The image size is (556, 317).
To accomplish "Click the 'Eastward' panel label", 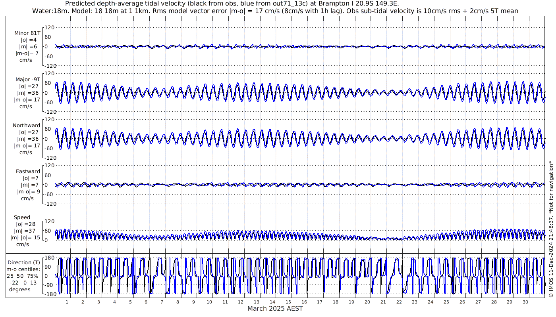I will click(x=28, y=172).
